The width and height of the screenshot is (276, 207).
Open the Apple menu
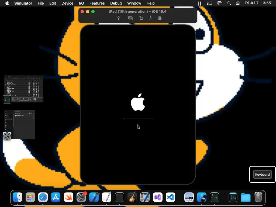coord(7,3)
